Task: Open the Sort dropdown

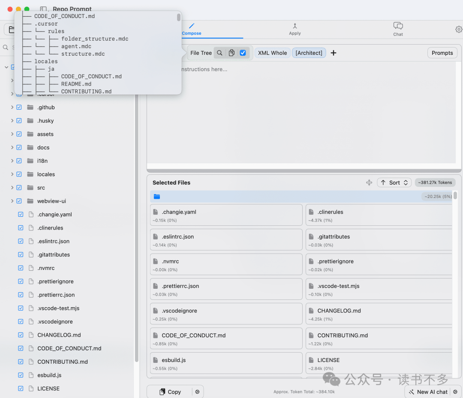Action: click(x=394, y=183)
